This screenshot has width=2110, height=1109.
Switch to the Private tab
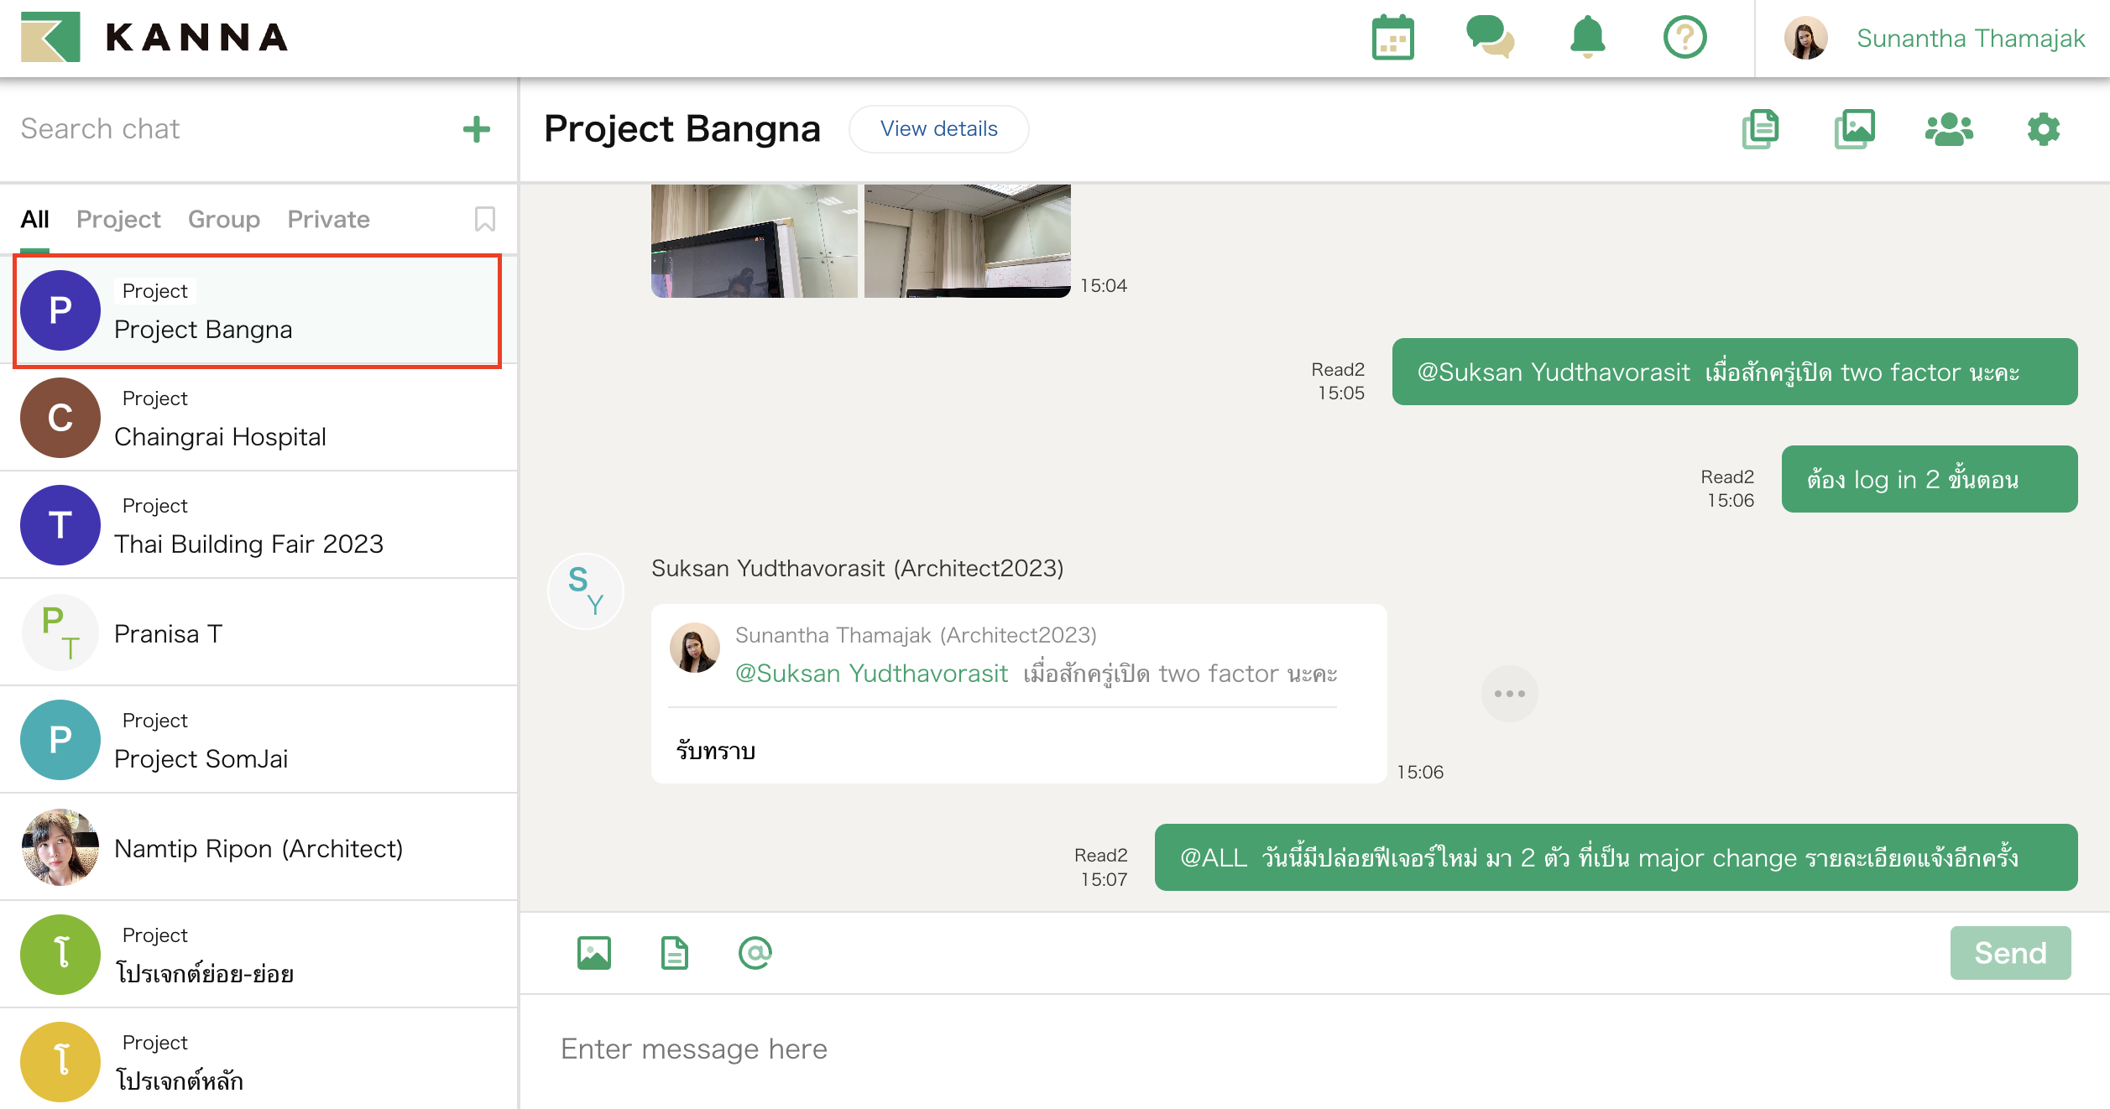[x=328, y=219]
